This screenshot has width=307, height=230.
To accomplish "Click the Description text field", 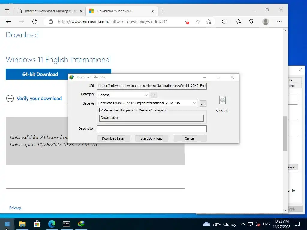I will 151,129.
